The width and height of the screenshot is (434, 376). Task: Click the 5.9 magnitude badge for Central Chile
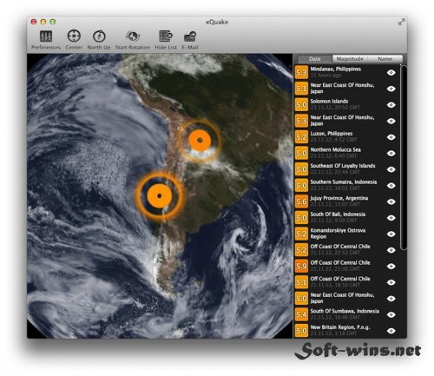point(301,267)
